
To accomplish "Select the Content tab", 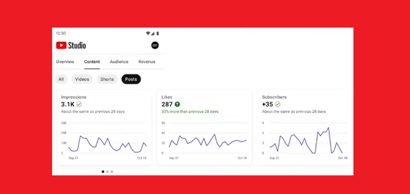I will coord(92,62).
